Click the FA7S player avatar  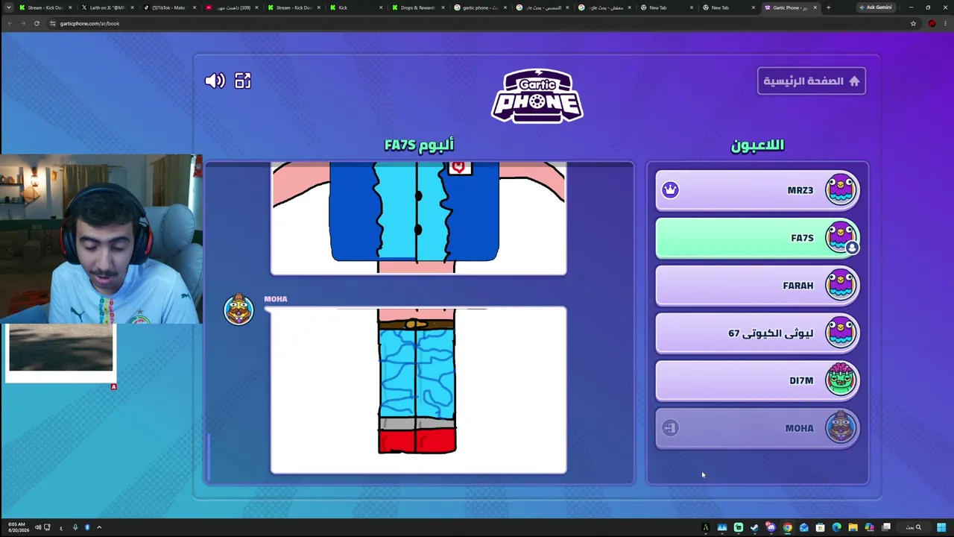point(841,237)
